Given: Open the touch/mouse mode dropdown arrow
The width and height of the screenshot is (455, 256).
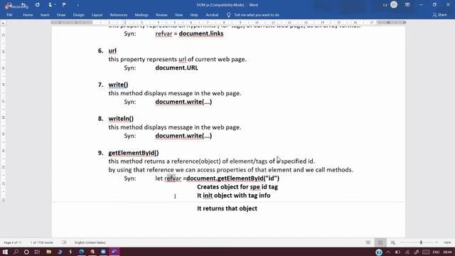Looking at the screenshot, I should click(x=55, y=5).
